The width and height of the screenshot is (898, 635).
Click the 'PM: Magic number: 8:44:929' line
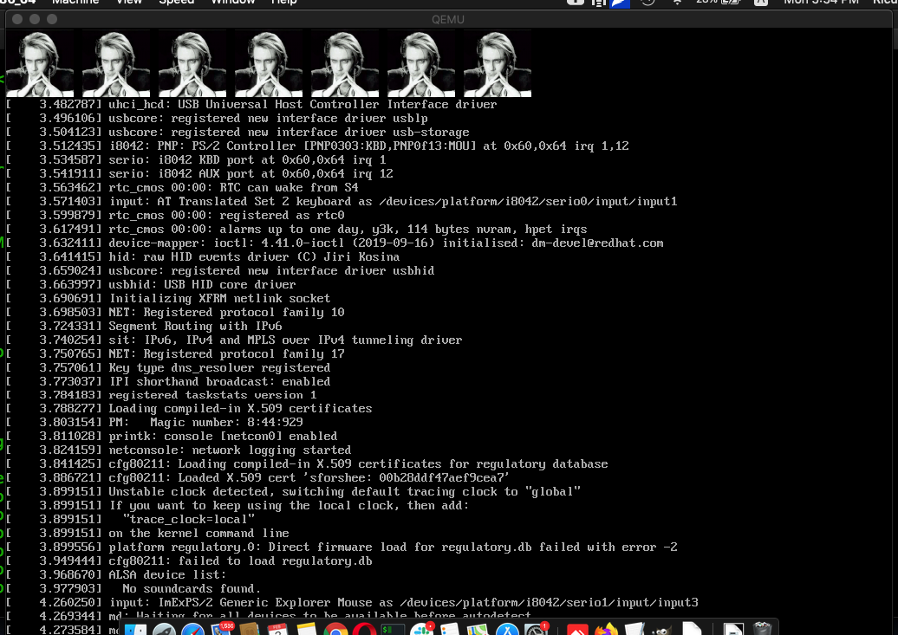(x=154, y=422)
